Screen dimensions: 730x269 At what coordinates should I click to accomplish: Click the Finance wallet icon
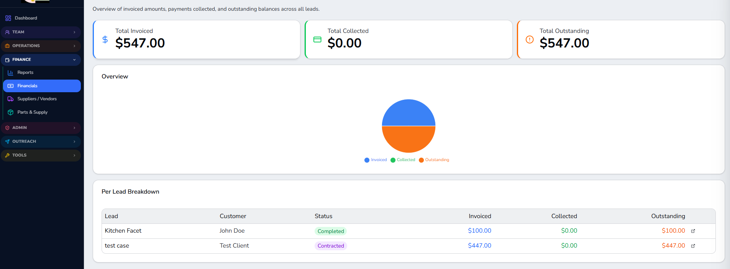[7, 60]
